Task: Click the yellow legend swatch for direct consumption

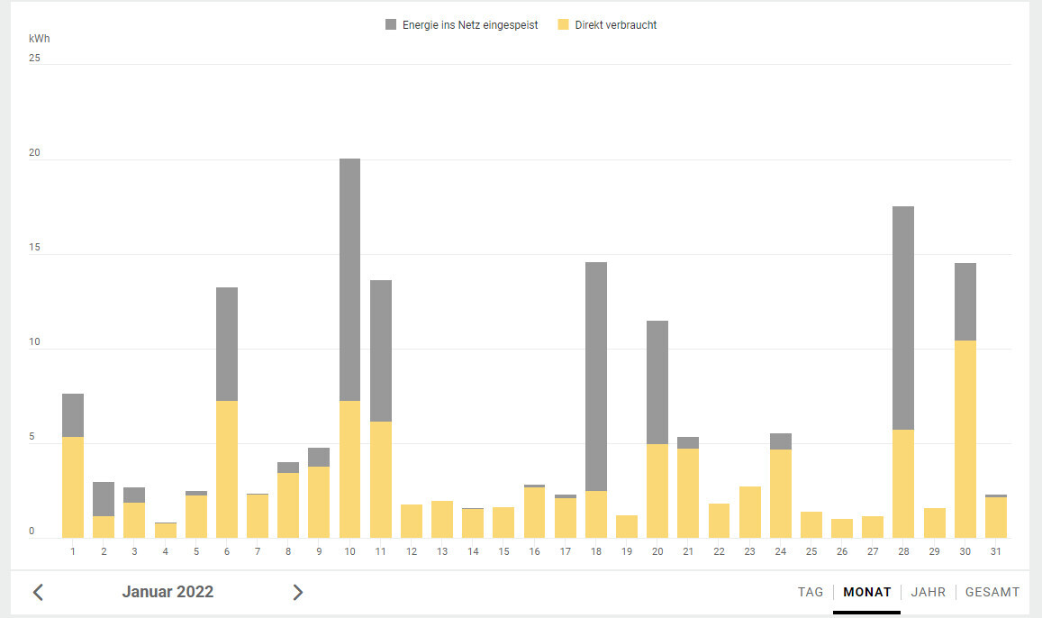Action: (564, 25)
